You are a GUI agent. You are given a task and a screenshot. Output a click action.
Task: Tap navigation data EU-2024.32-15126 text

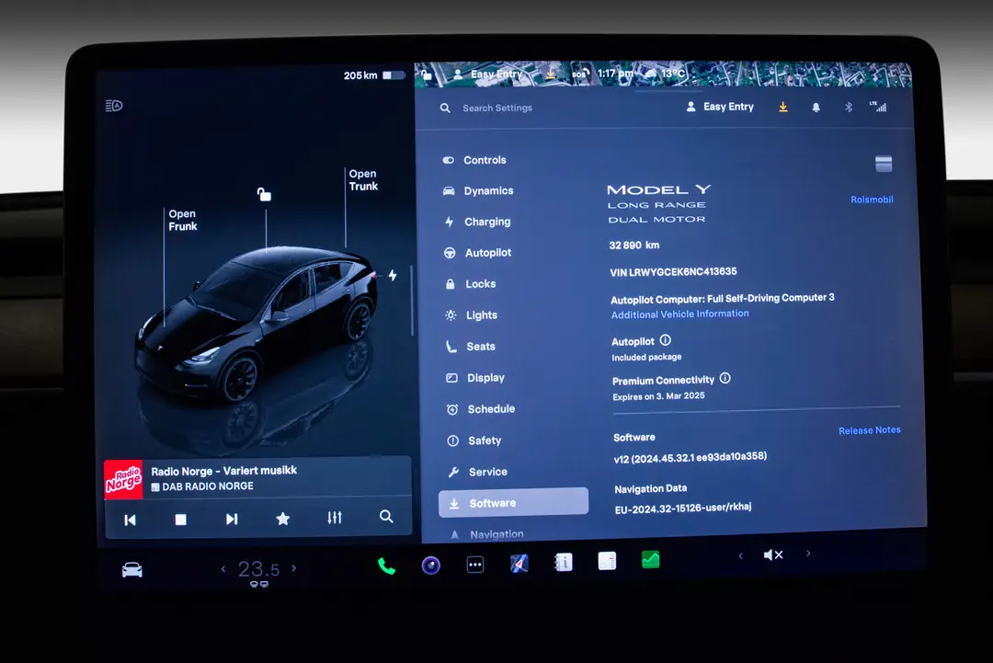[x=683, y=508]
